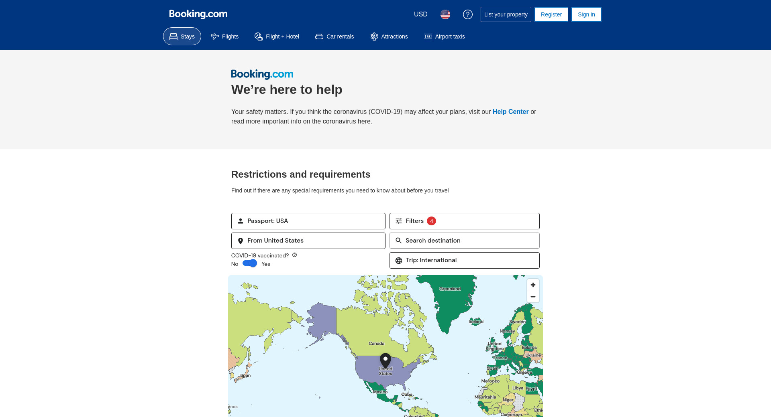Image resolution: width=771 pixels, height=417 pixels.
Task: Zoom out on the map
Action: pyautogui.click(x=533, y=297)
